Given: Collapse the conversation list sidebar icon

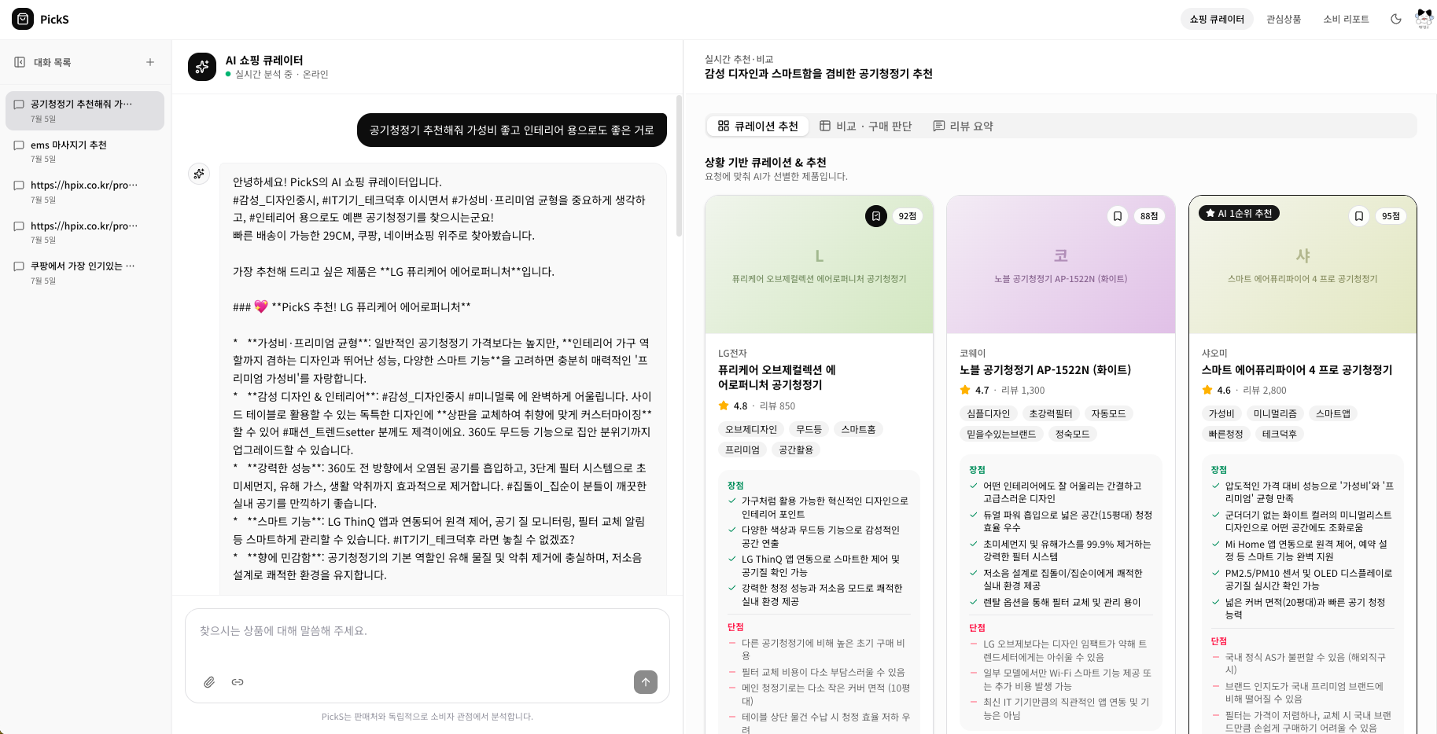Looking at the screenshot, I should coord(20,62).
